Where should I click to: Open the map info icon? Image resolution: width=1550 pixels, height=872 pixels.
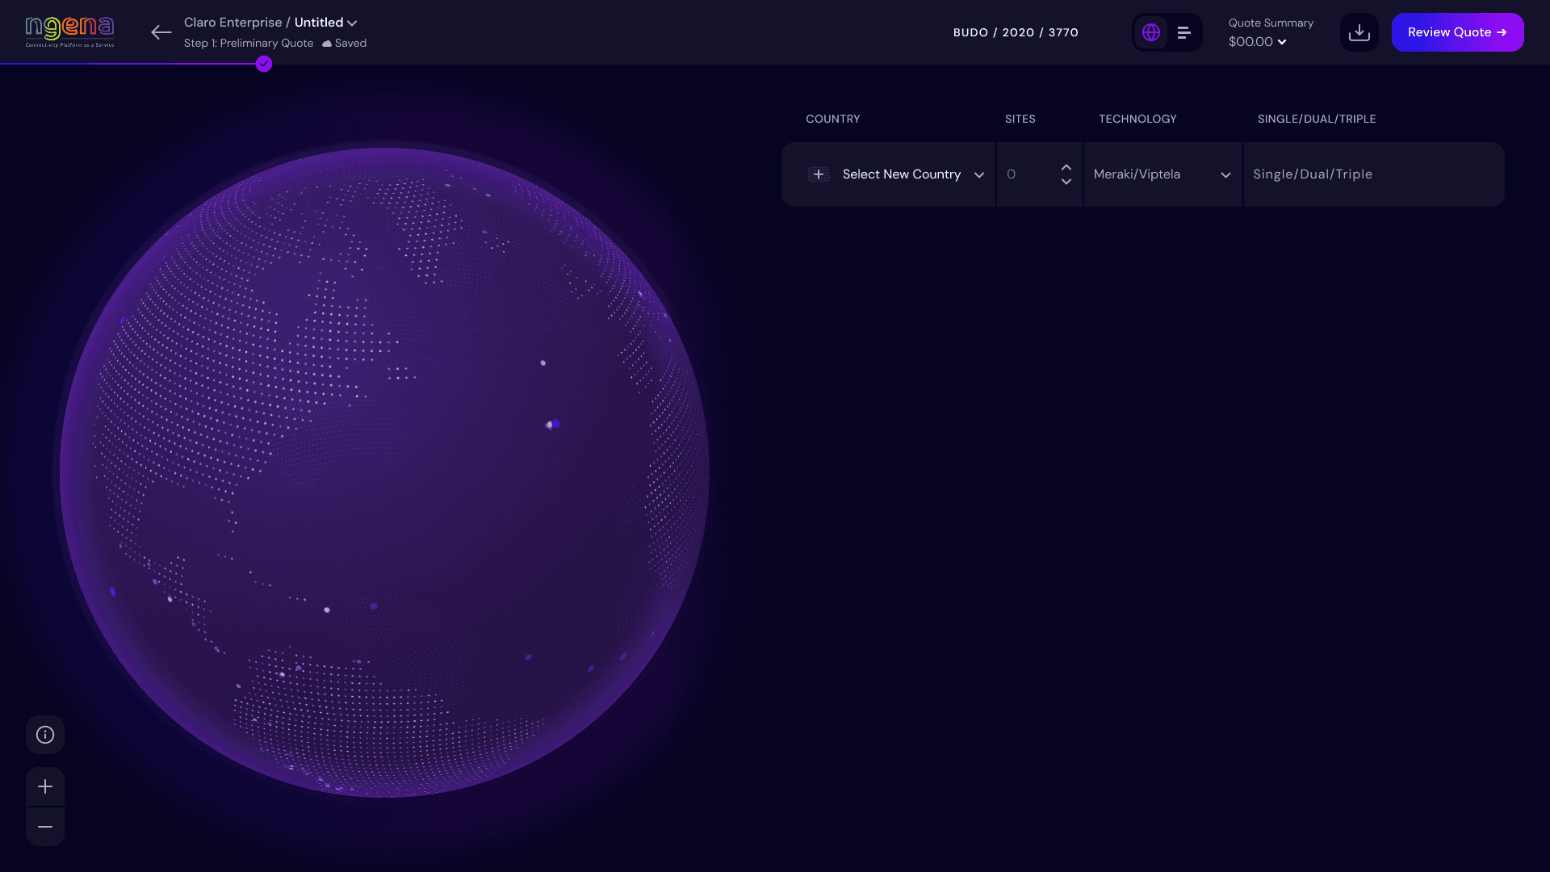coord(45,735)
